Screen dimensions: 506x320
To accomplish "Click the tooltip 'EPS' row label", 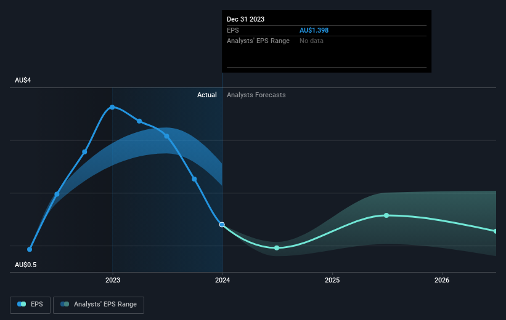I will [x=233, y=30].
